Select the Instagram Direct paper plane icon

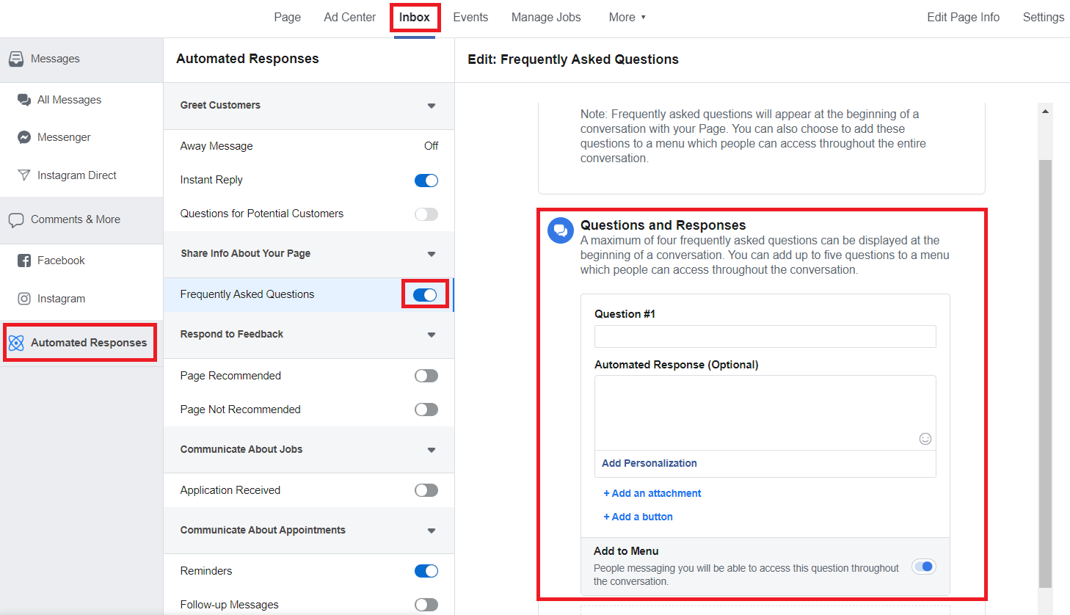coord(24,175)
